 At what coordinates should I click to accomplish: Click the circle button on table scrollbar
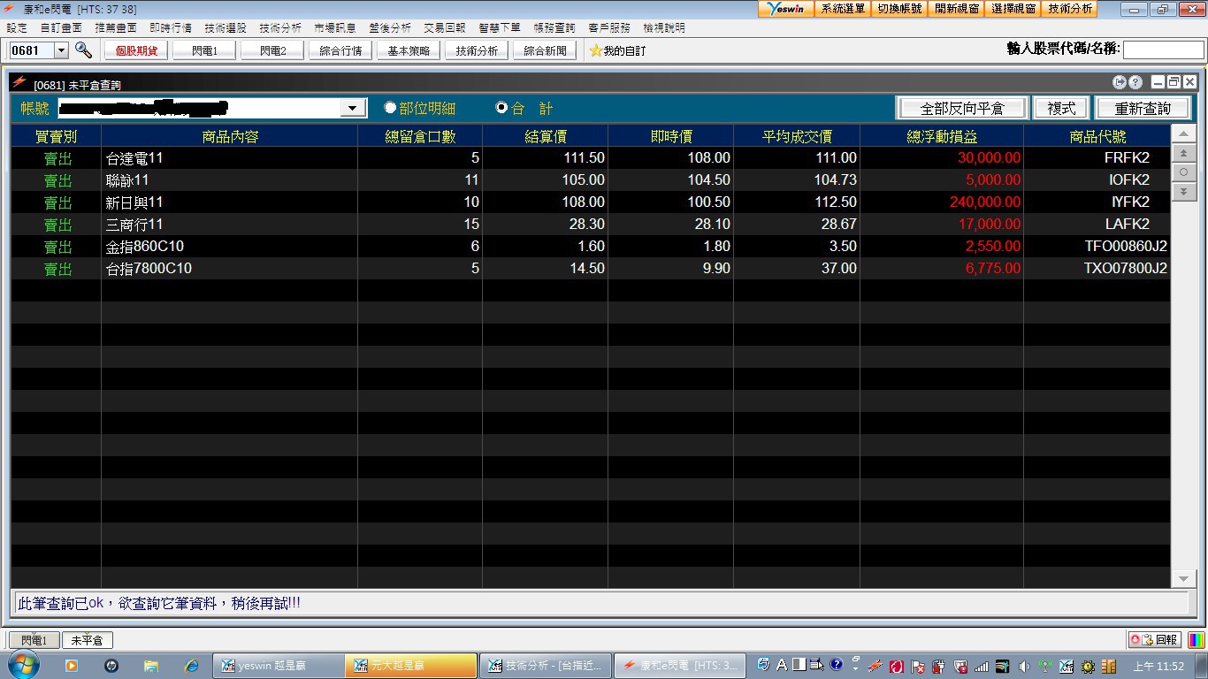(x=1183, y=172)
